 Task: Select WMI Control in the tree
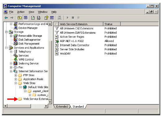coord(26,60)
